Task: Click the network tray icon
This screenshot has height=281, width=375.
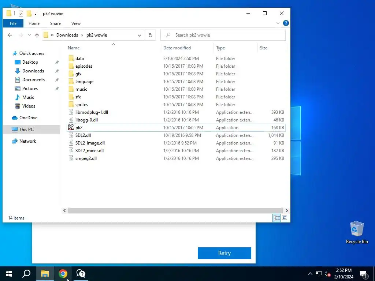Action: [319, 274]
